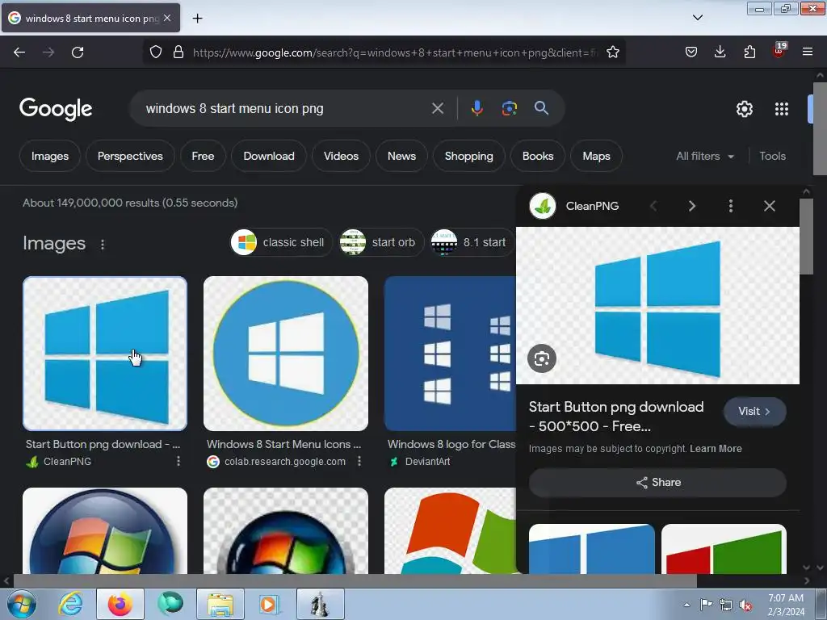Switch to the News filter
The height and width of the screenshot is (620, 827).
[x=401, y=156]
